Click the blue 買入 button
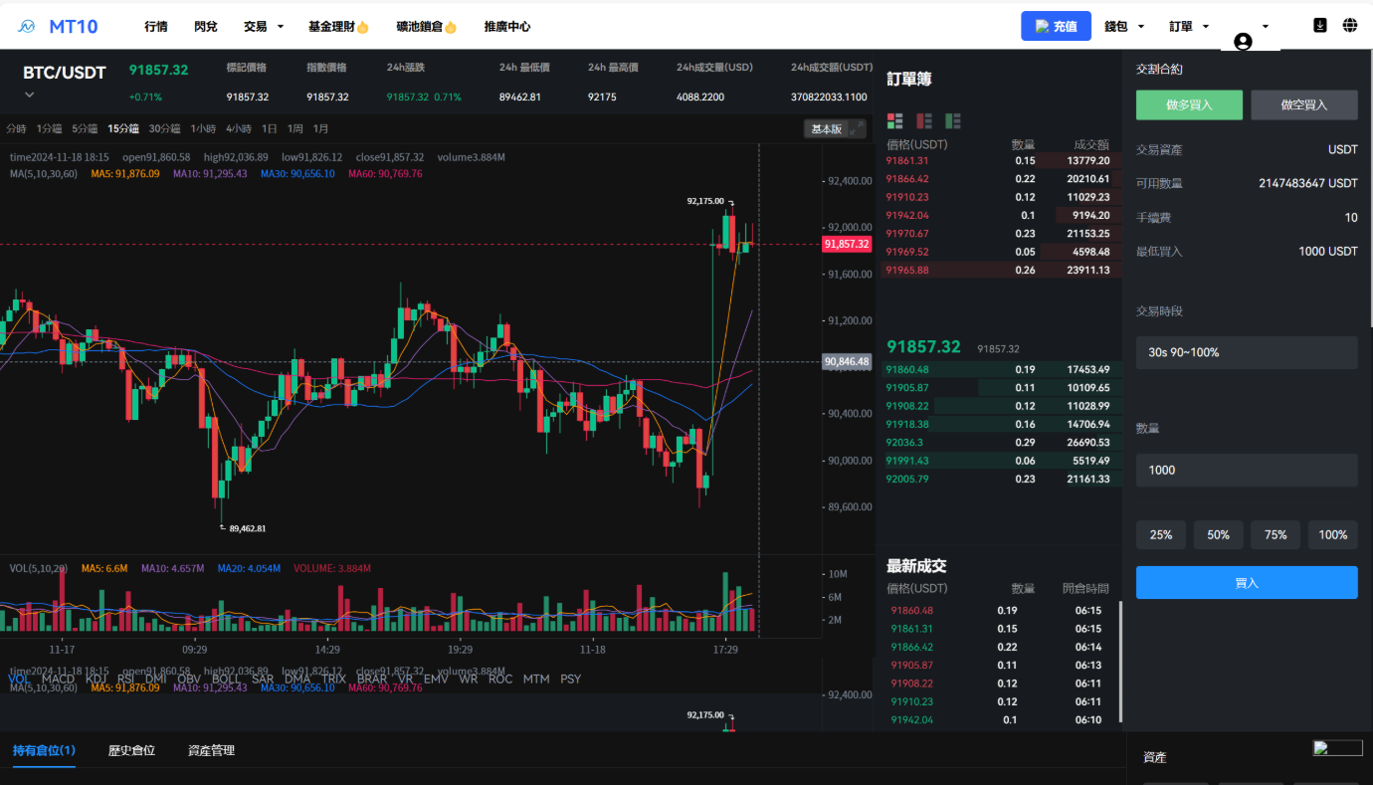The height and width of the screenshot is (785, 1373). (x=1247, y=583)
